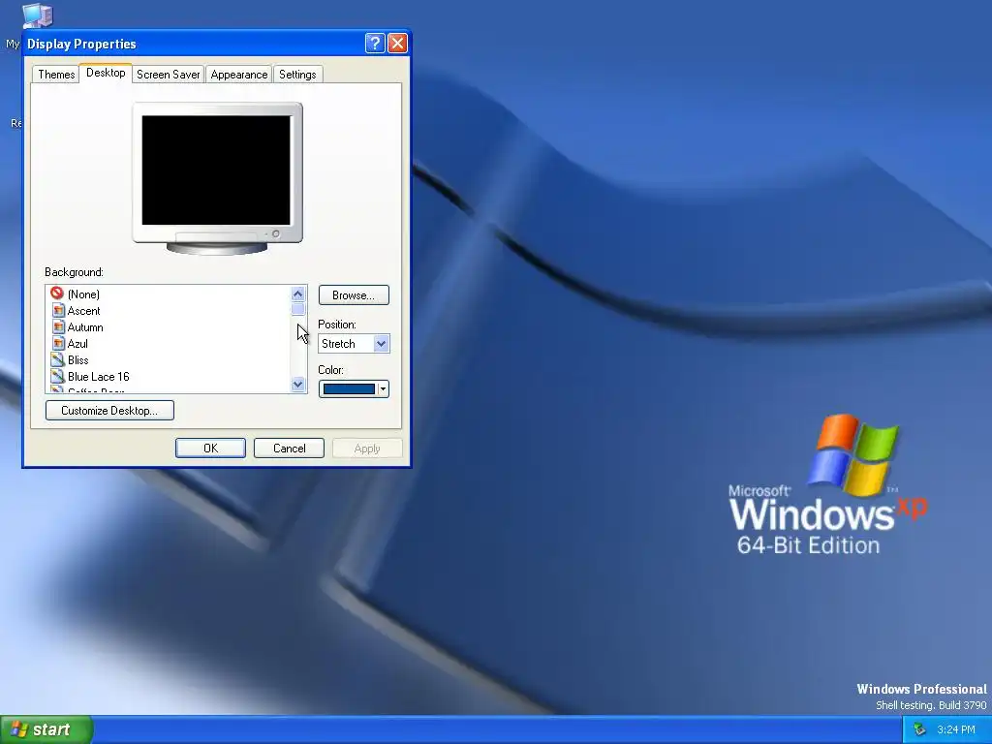Click the Customize Desktop... button
This screenshot has width=992, height=744.
click(109, 410)
